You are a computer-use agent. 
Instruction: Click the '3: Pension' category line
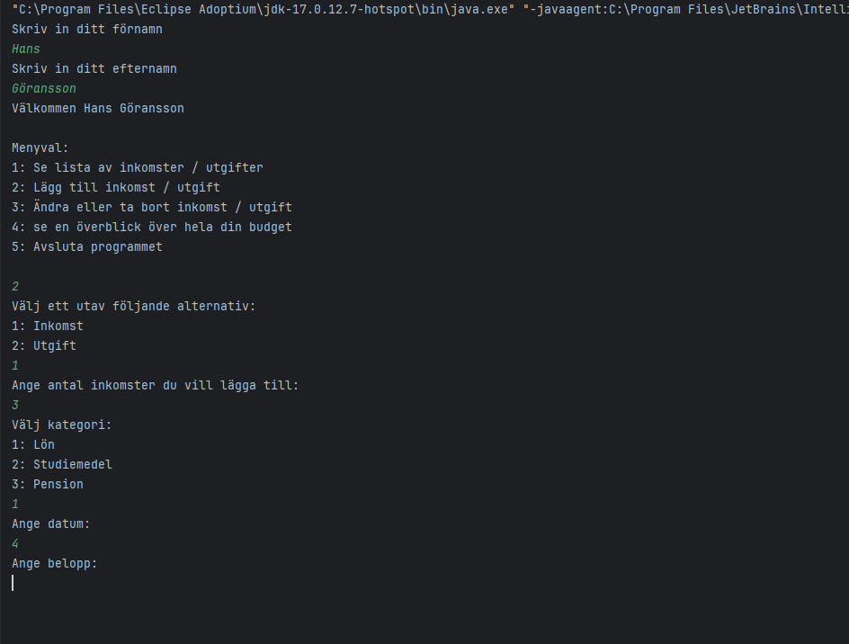48,485
